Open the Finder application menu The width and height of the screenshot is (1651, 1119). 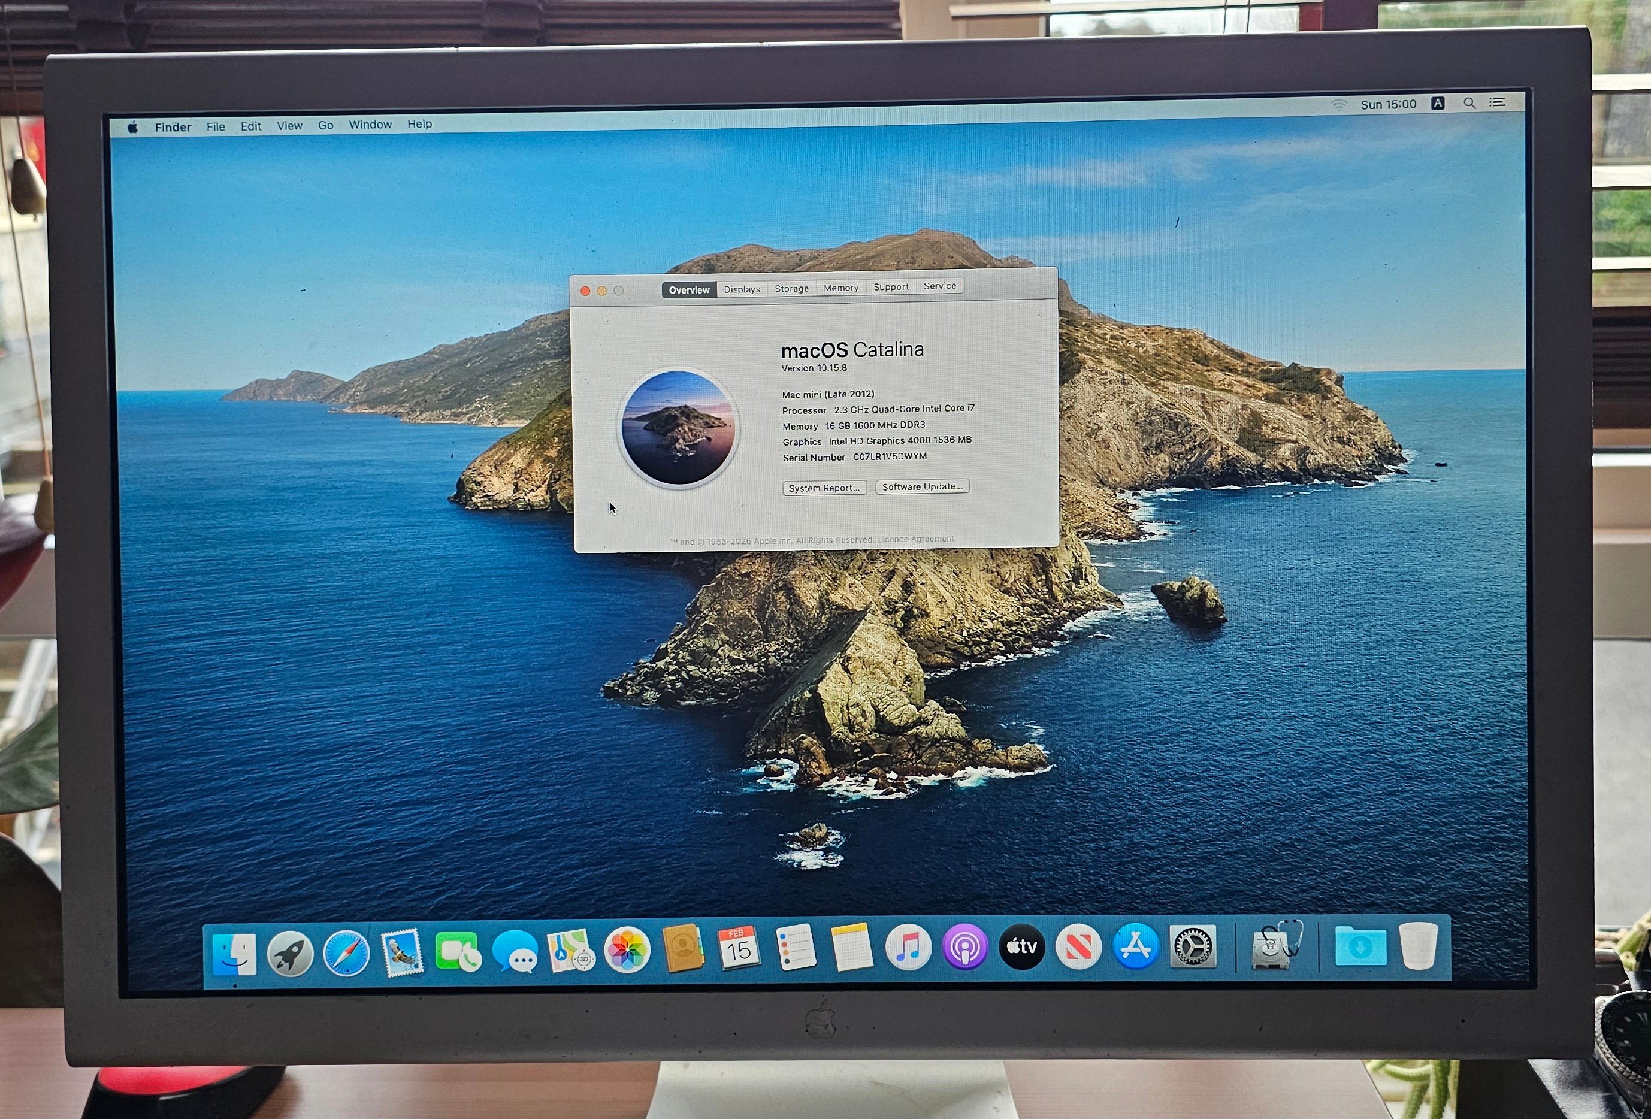click(173, 126)
